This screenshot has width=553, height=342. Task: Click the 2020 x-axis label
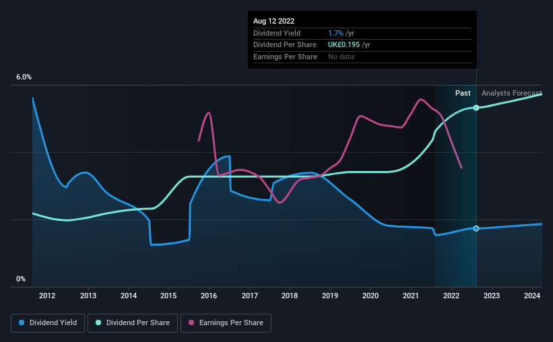pyautogui.click(x=370, y=296)
